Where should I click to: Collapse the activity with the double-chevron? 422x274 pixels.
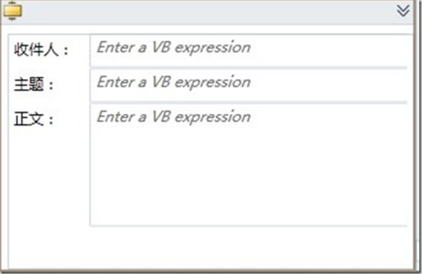[x=403, y=11]
